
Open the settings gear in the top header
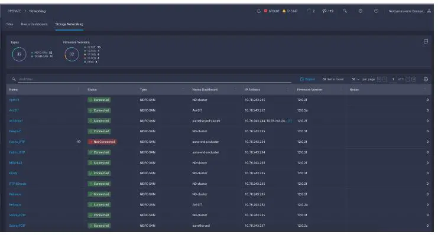(361, 11)
